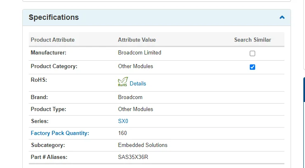Enable the Manufacturer search similar checkbox
Viewport: 305px width, 168px height.
[x=253, y=53]
